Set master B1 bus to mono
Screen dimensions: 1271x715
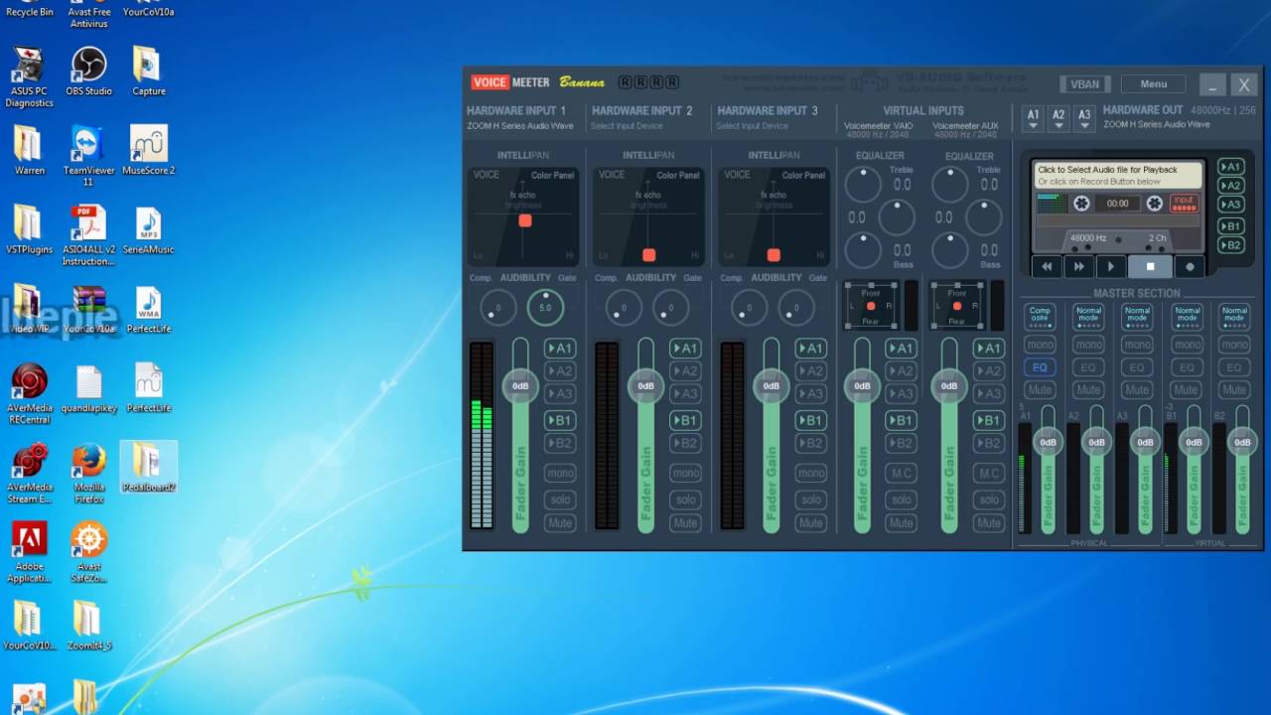point(1186,345)
